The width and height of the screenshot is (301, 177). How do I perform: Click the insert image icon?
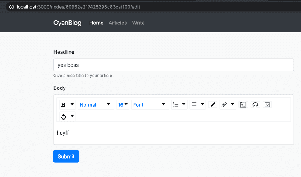(267, 105)
